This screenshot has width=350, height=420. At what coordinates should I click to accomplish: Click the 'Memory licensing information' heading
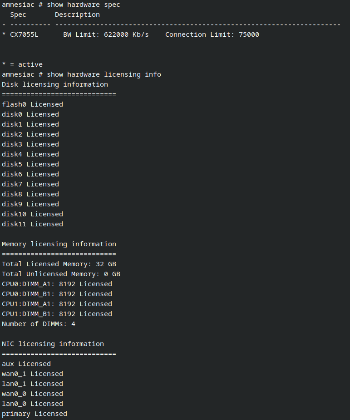[x=59, y=244]
